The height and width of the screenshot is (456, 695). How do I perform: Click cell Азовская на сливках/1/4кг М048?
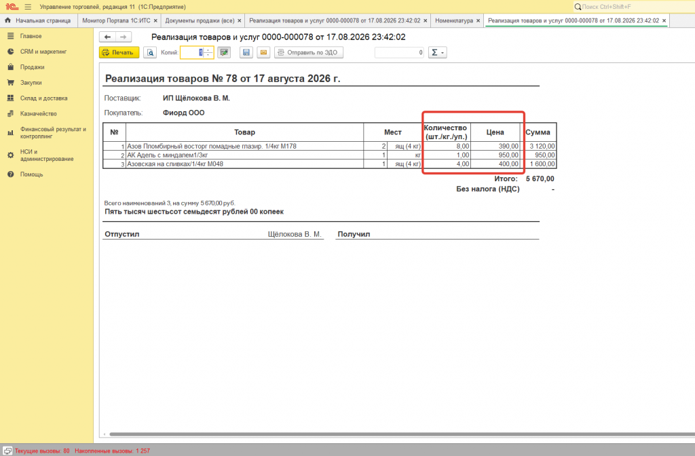tap(244, 164)
